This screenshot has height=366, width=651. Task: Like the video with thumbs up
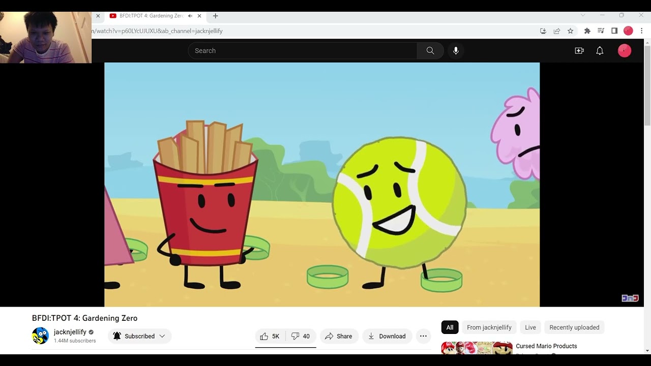[270, 336]
